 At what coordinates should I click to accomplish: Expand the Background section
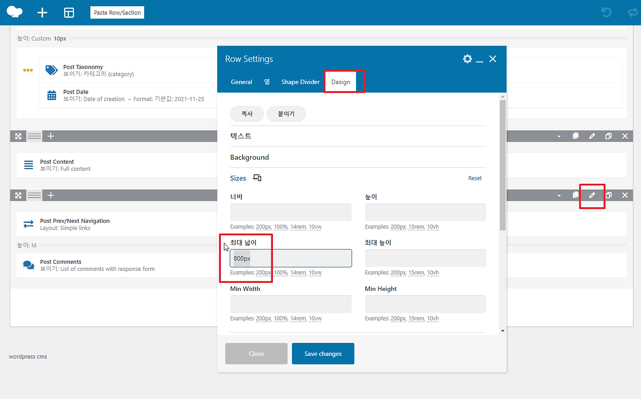pos(358,157)
